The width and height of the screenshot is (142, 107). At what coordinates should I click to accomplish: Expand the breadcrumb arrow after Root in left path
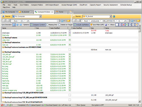click(x=19, y=21)
